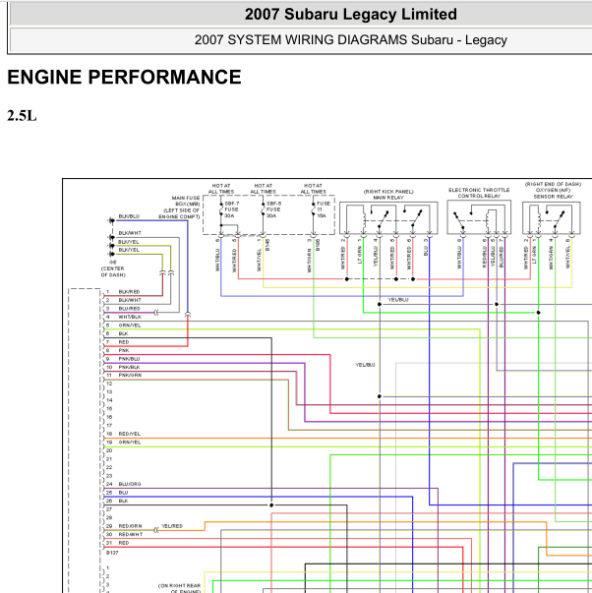
Task: Click pin 2 'BLK/WHT' wire label
Action: tap(130, 300)
